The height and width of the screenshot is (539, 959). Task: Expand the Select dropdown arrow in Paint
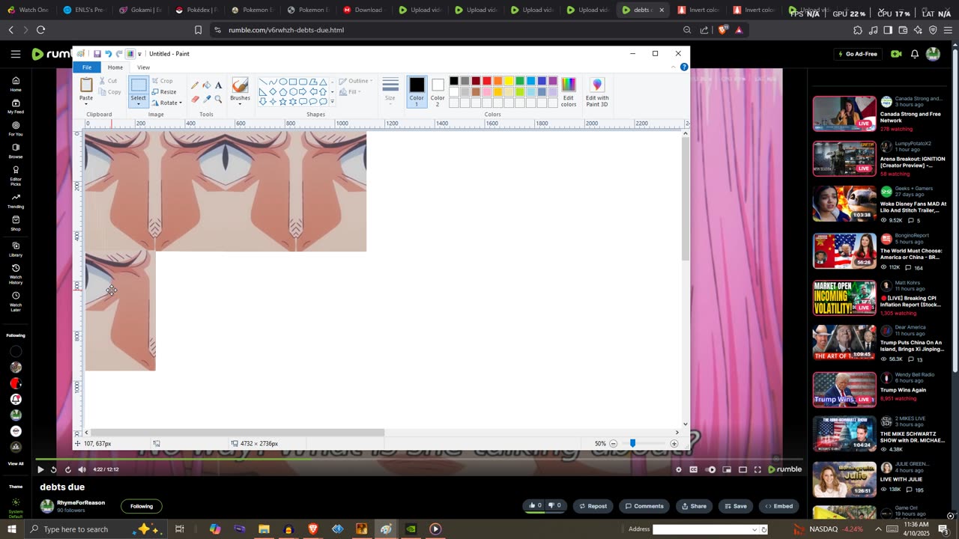pyautogui.click(x=139, y=104)
